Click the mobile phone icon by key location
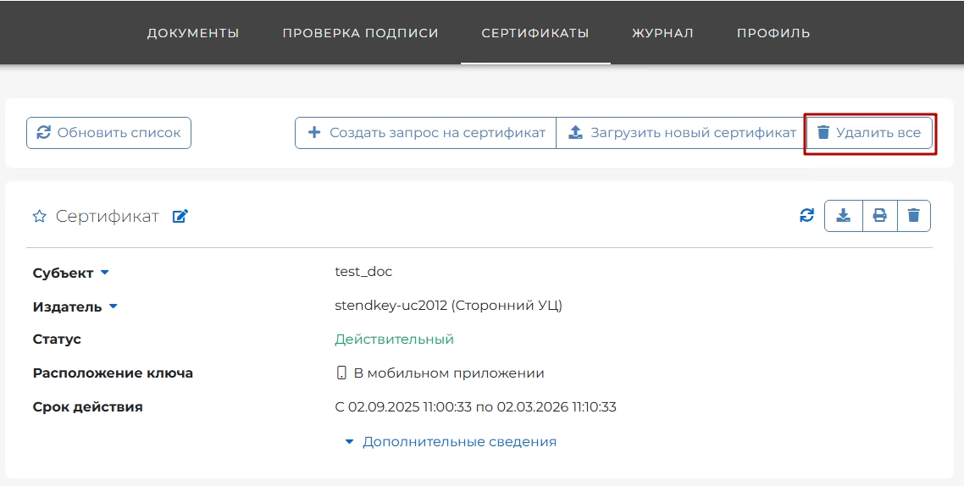The image size is (964, 486). tap(341, 373)
